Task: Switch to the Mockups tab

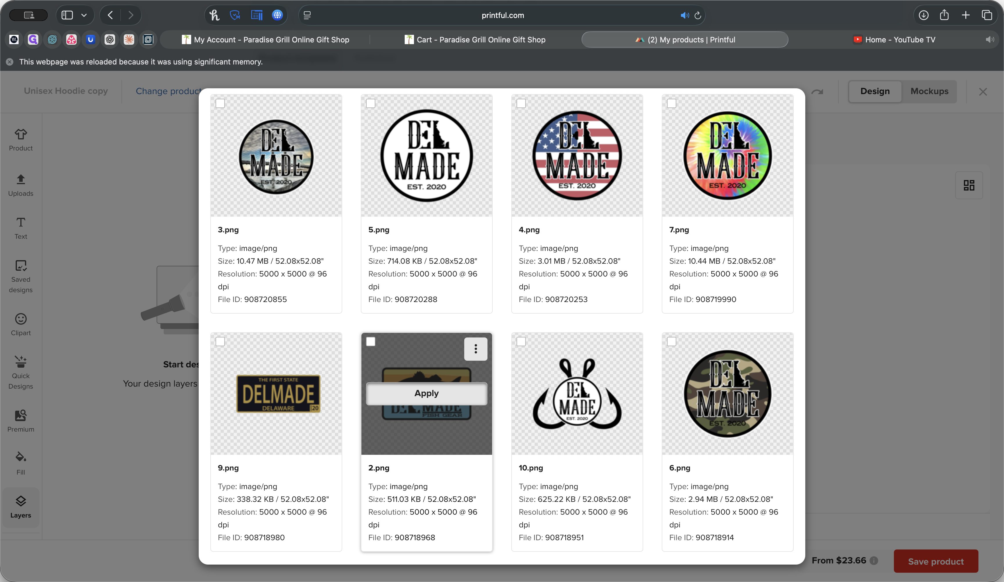Action: click(x=929, y=91)
